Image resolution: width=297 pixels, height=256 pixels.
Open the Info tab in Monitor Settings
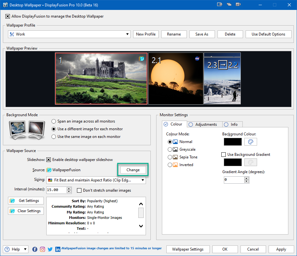click(x=232, y=124)
